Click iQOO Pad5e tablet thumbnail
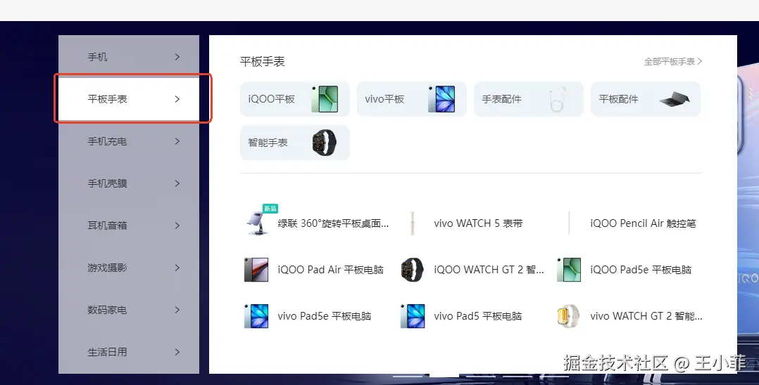The image size is (759, 385). (569, 270)
